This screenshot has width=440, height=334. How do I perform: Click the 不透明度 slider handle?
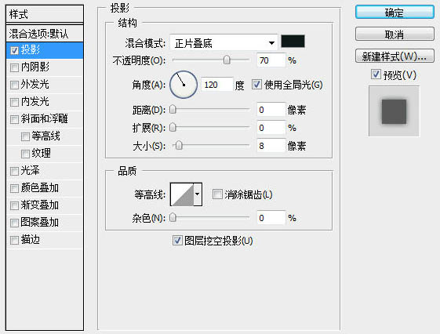(x=227, y=60)
